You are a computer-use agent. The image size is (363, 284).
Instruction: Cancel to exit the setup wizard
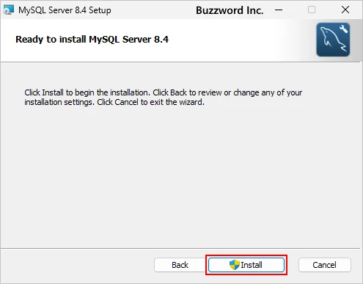pos(325,265)
